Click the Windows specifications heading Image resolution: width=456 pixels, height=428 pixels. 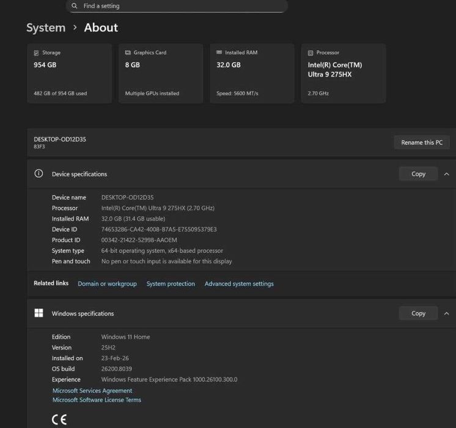(83, 314)
